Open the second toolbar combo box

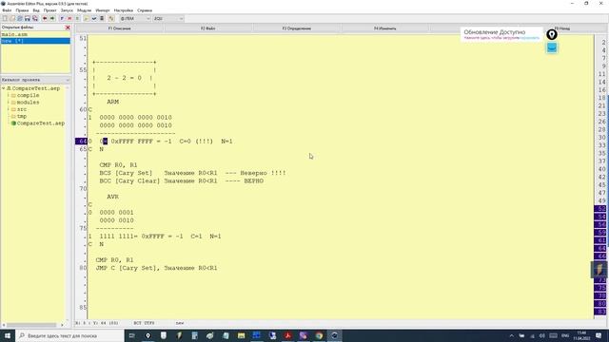(x=168, y=19)
